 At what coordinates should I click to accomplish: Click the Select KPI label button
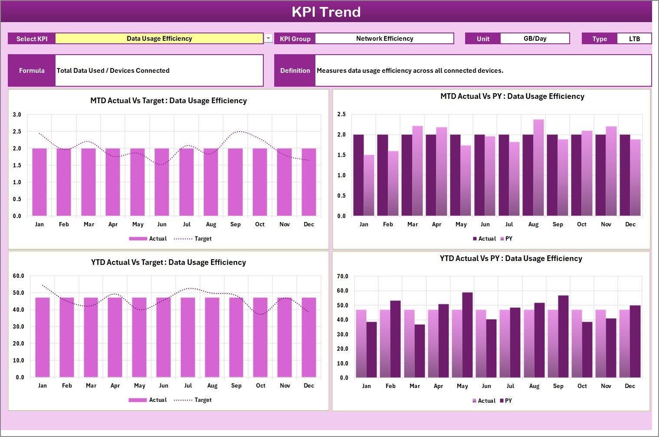31,38
